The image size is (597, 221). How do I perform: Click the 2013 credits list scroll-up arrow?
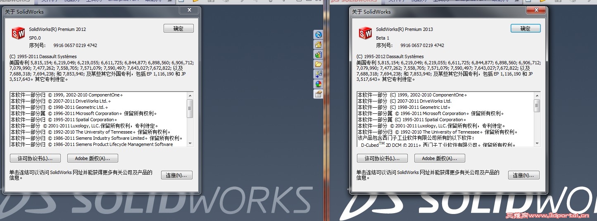click(537, 95)
